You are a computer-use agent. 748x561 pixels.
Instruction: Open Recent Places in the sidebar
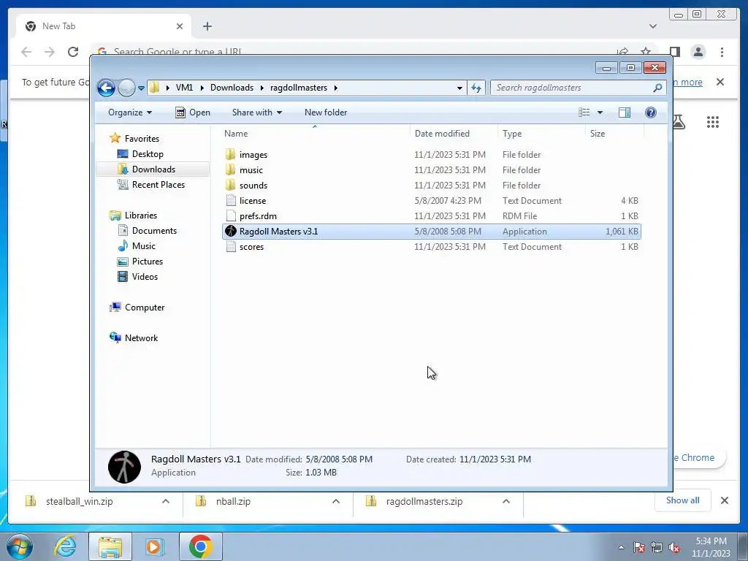158,185
